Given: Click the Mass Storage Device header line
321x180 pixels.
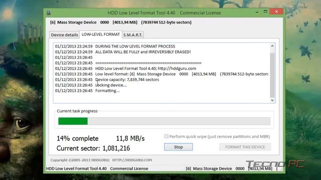Looking at the screenshot, I should [x=121, y=22].
